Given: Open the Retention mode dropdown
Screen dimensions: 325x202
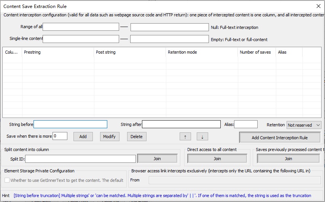Looking at the screenshot, I should click(x=304, y=125).
